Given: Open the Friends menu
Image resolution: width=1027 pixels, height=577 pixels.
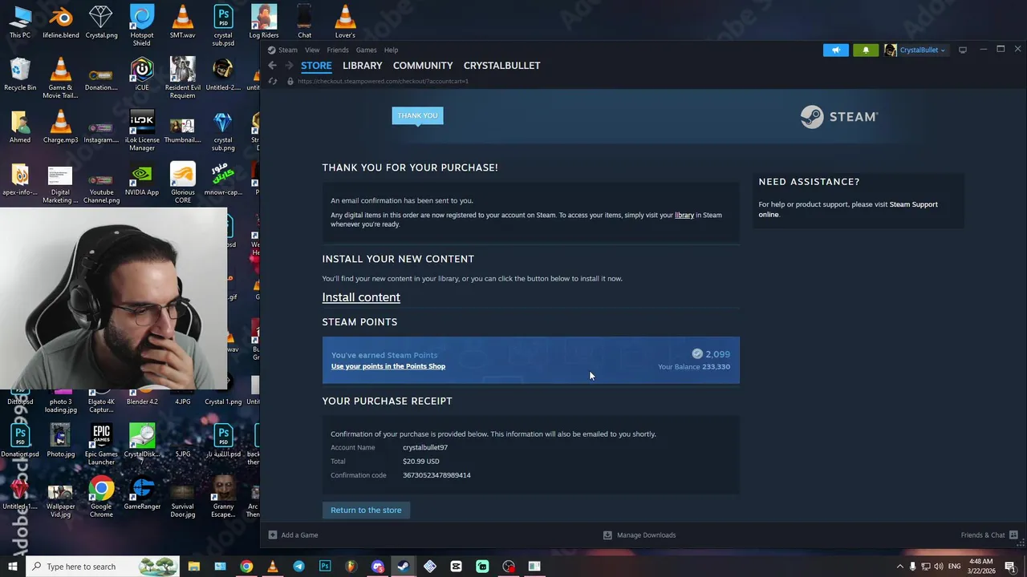Looking at the screenshot, I should point(338,50).
